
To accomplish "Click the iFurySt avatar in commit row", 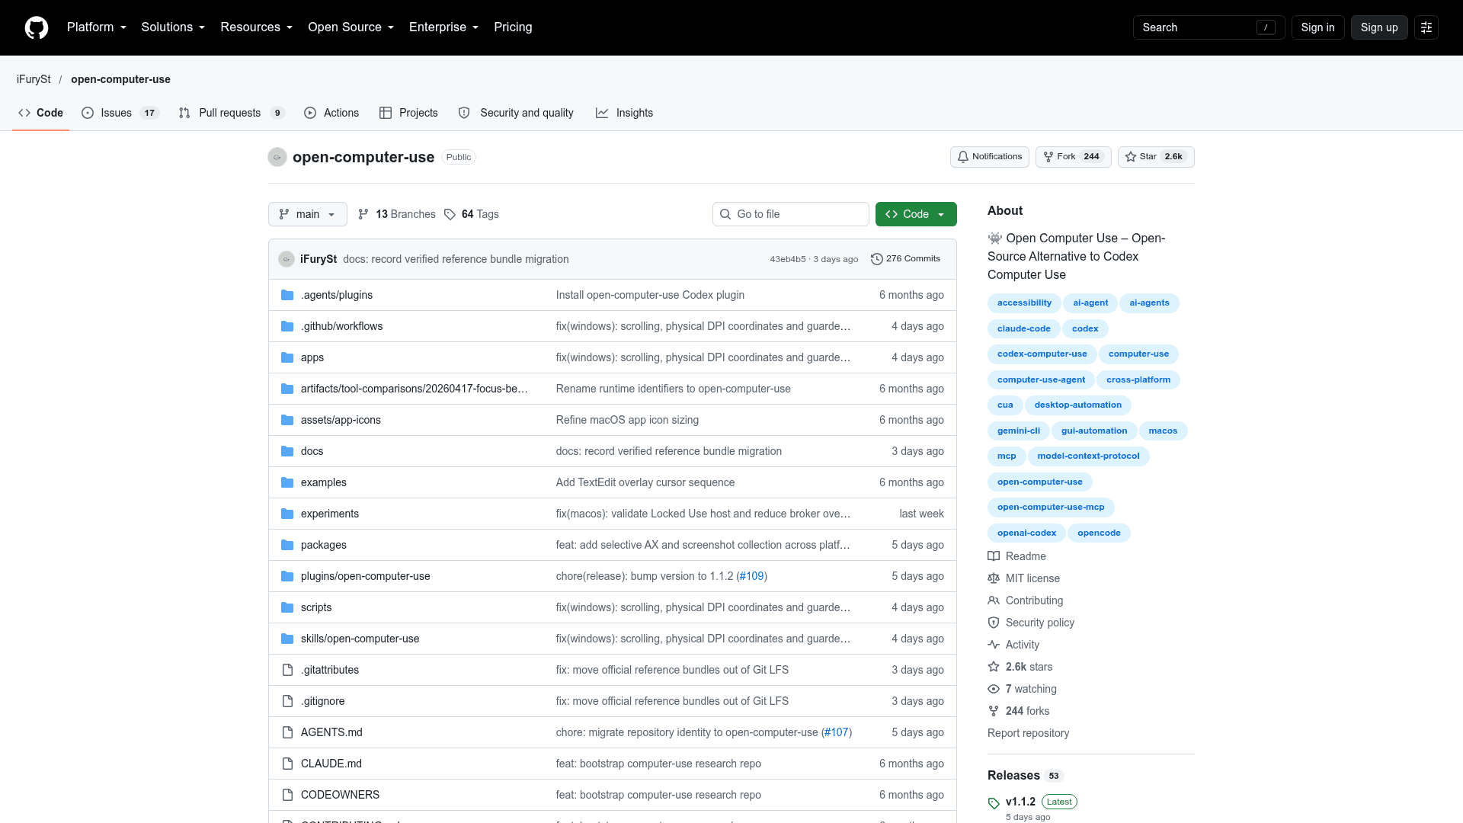I will 287,259.
